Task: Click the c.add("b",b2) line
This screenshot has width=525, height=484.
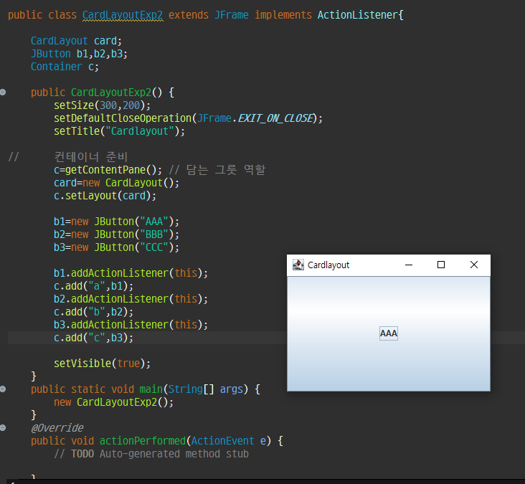Action: click(x=93, y=312)
